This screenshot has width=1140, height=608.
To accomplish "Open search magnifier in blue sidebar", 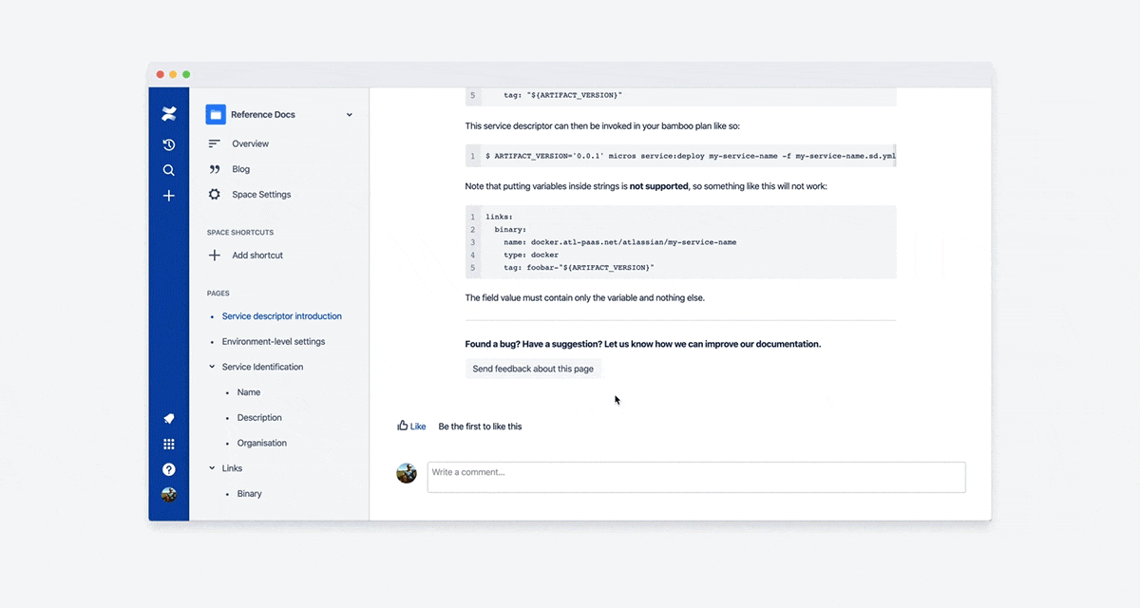I will coord(169,170).
